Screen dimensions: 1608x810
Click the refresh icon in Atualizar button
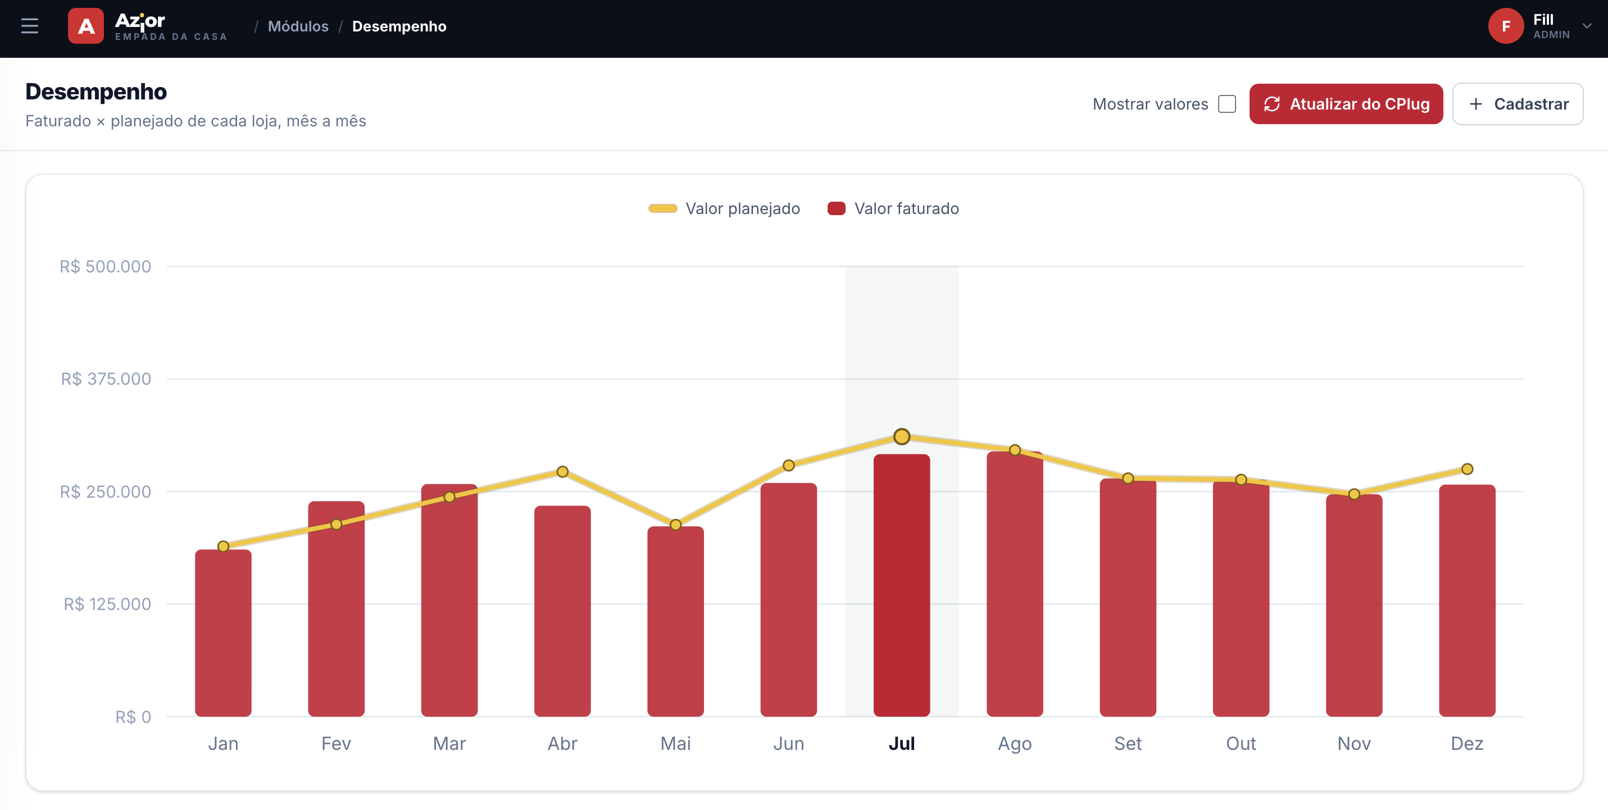(x=1272, y=104)
